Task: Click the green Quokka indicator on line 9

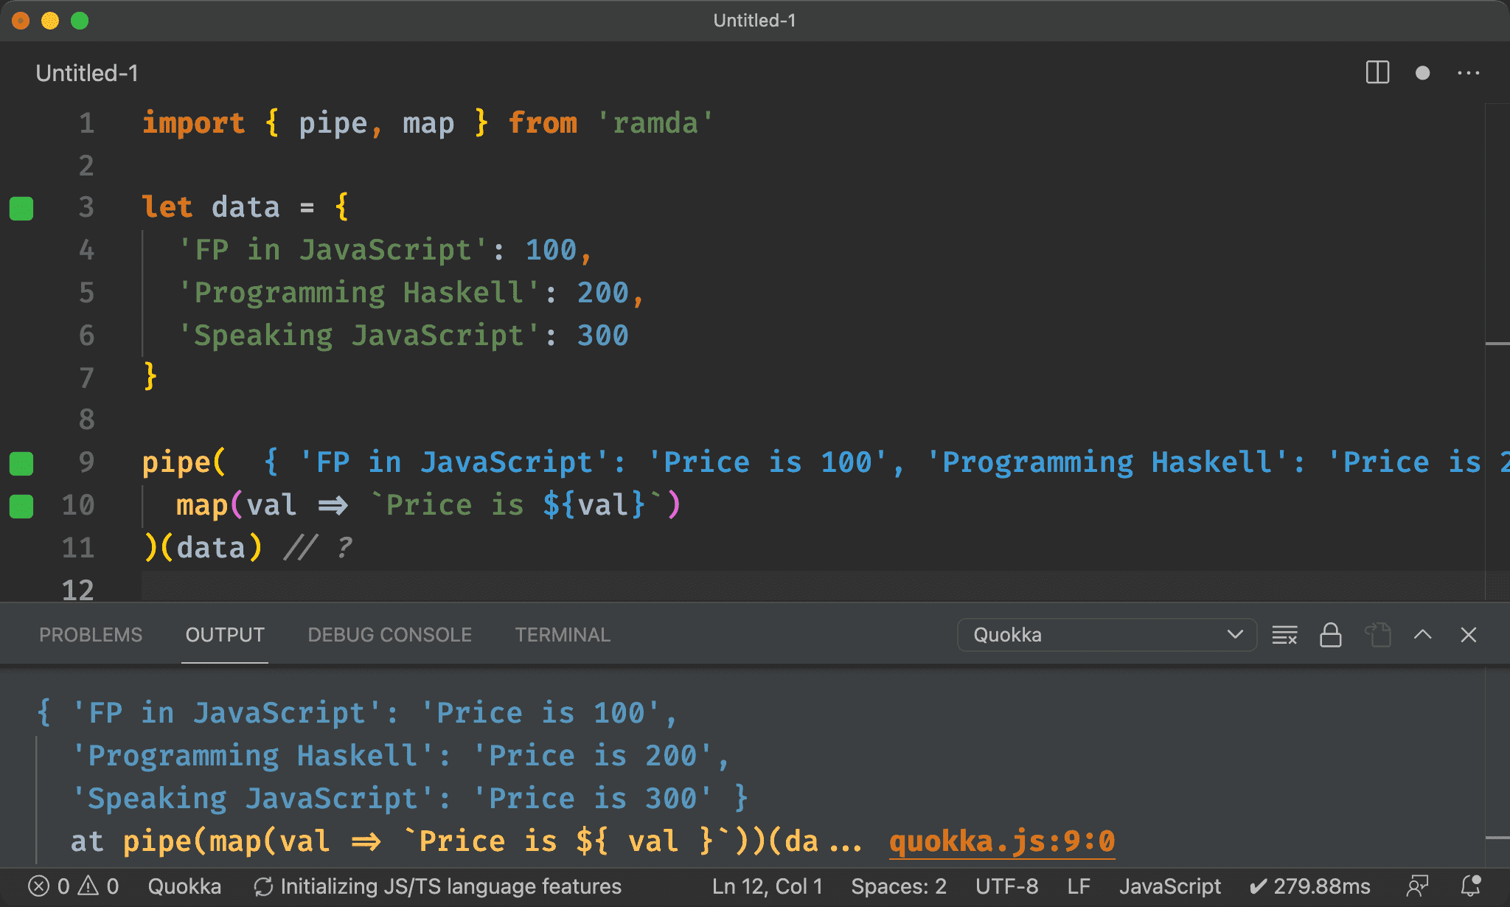Action: pyautogui.click(x=21, y=463)
